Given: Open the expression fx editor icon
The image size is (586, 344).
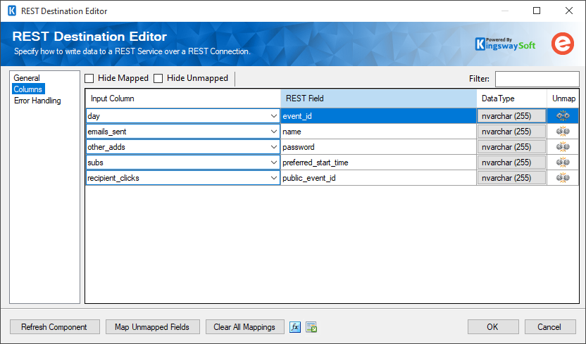Looking at the screenshot, I should click(x=295, y=327).
